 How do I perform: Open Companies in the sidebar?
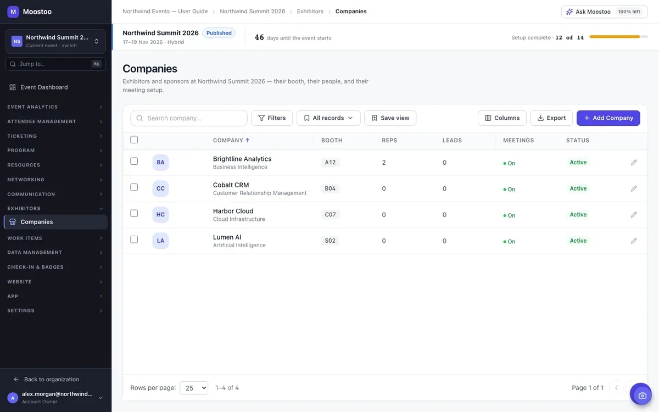[x=55, y=222]
